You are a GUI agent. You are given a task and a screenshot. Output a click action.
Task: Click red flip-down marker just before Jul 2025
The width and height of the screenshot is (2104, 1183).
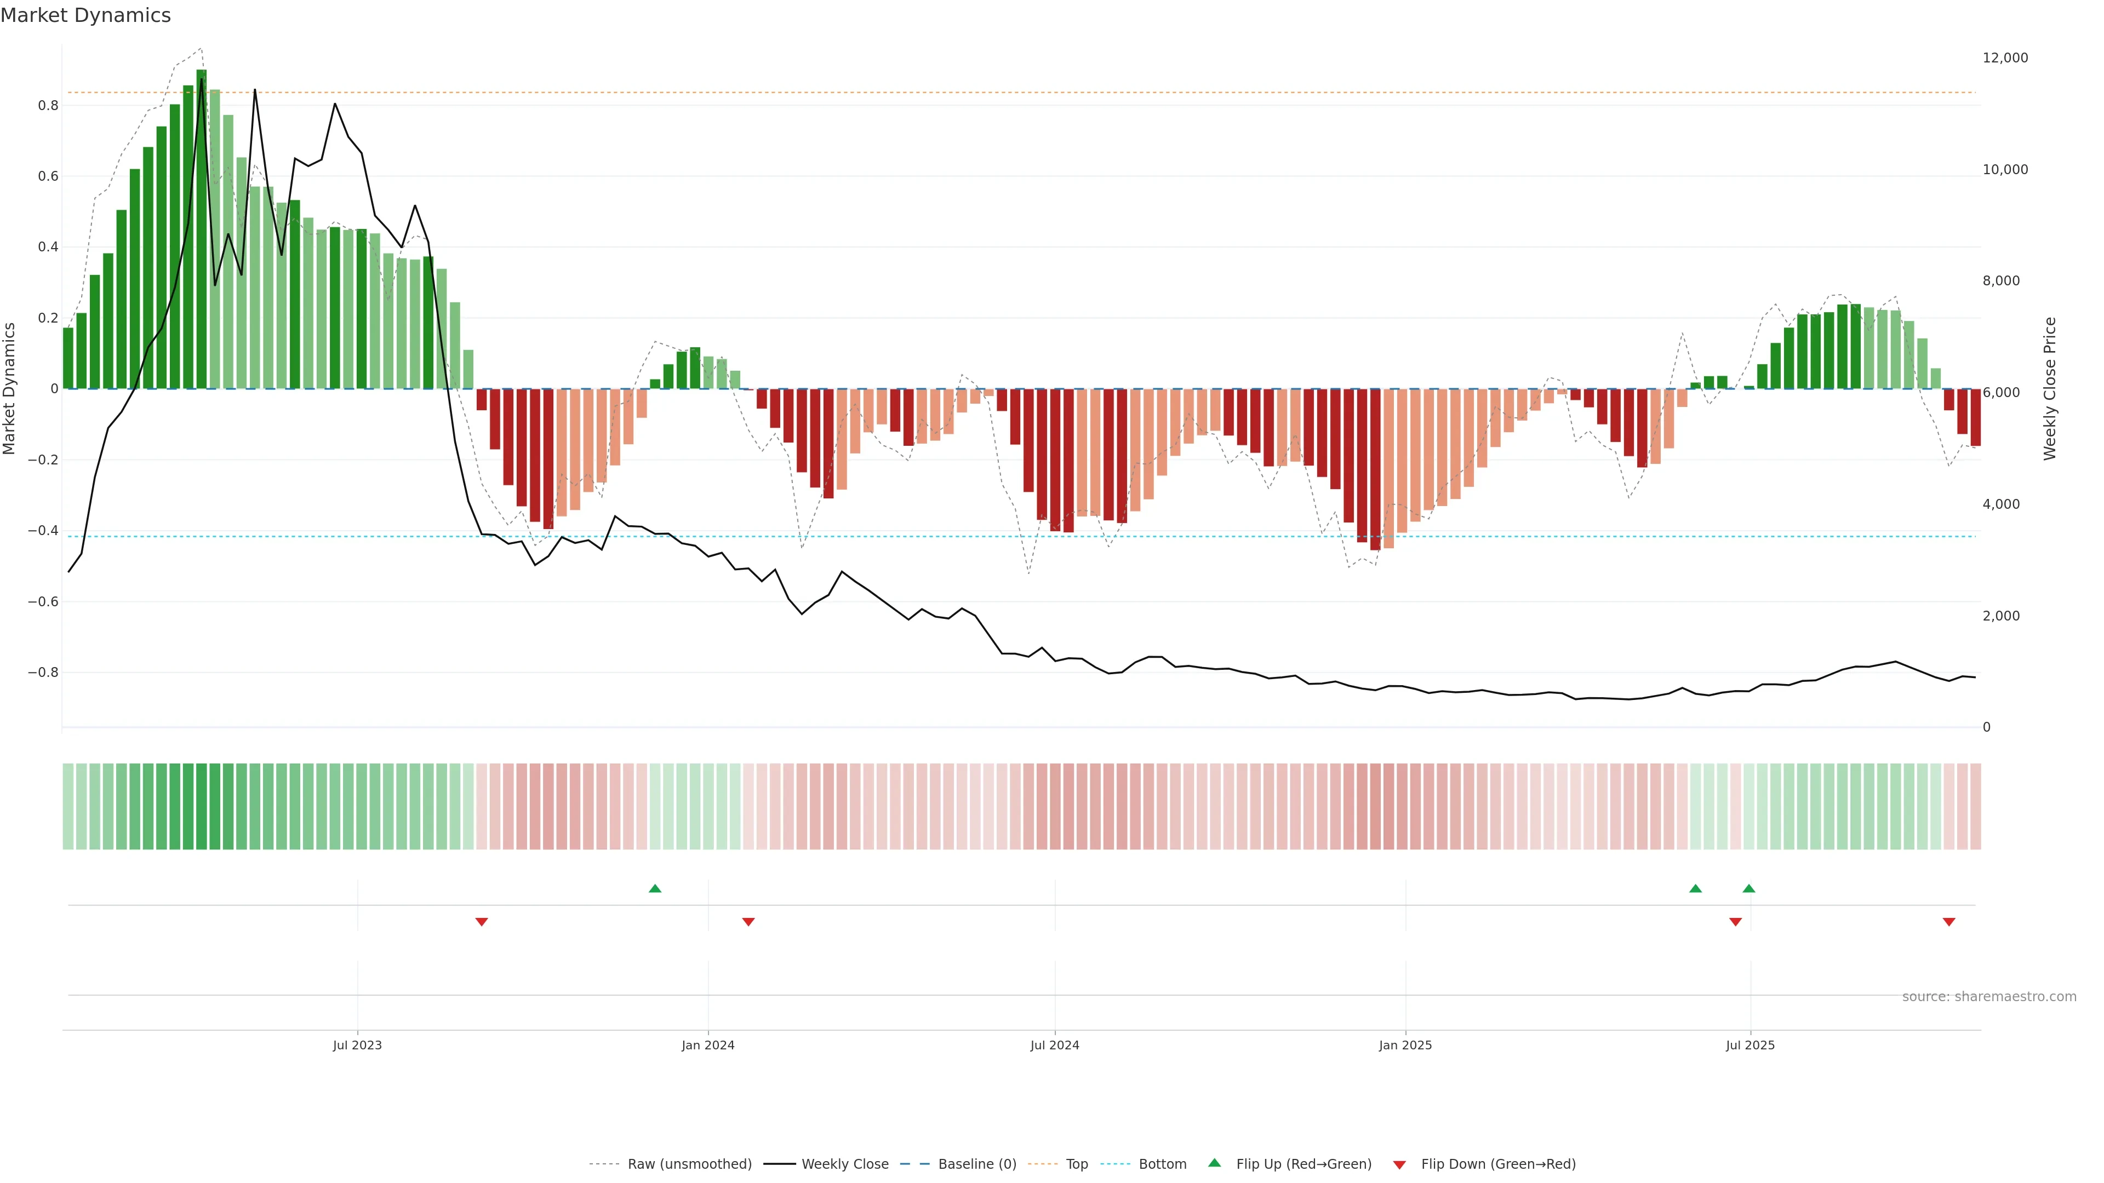click(1736, 922)
